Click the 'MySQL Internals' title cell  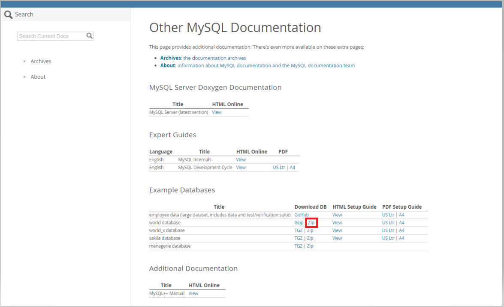tap(195, 159)
